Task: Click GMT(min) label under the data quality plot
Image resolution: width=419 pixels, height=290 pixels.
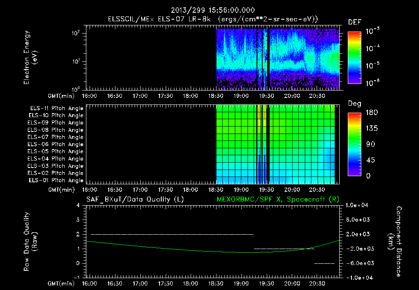Action: tap(61, 283)
